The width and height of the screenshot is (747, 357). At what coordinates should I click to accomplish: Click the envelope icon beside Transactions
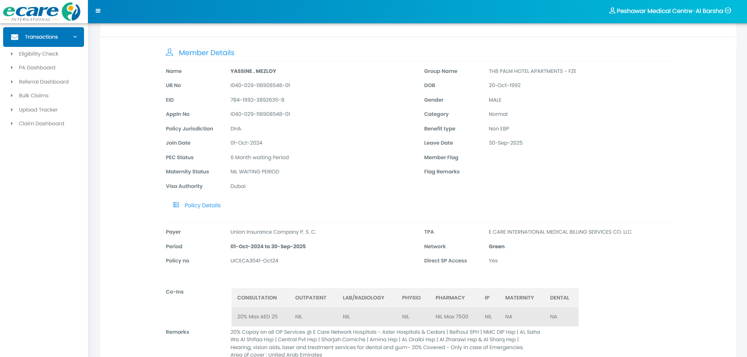tap(15, 37)
